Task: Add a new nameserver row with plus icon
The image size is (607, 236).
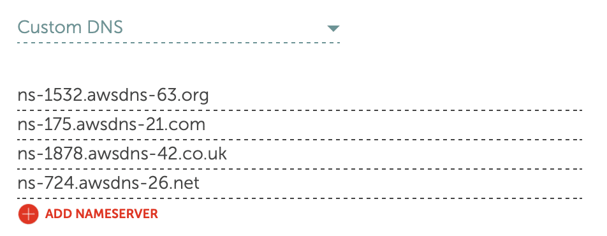Action: pyautogui.click(x=28, y=214)
